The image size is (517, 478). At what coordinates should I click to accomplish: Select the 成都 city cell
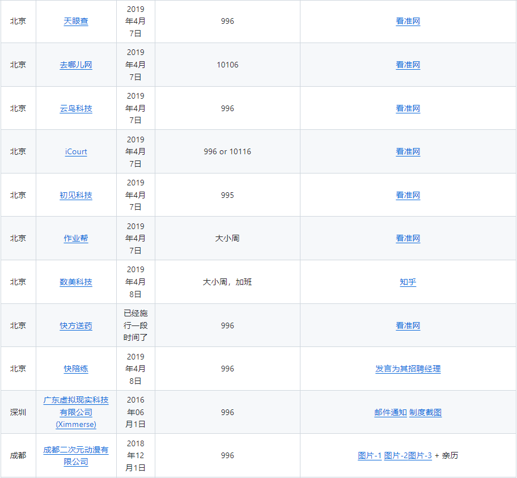18,455
